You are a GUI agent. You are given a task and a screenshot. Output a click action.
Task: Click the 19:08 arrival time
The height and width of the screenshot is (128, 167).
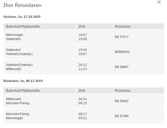[x=82, y=39]
